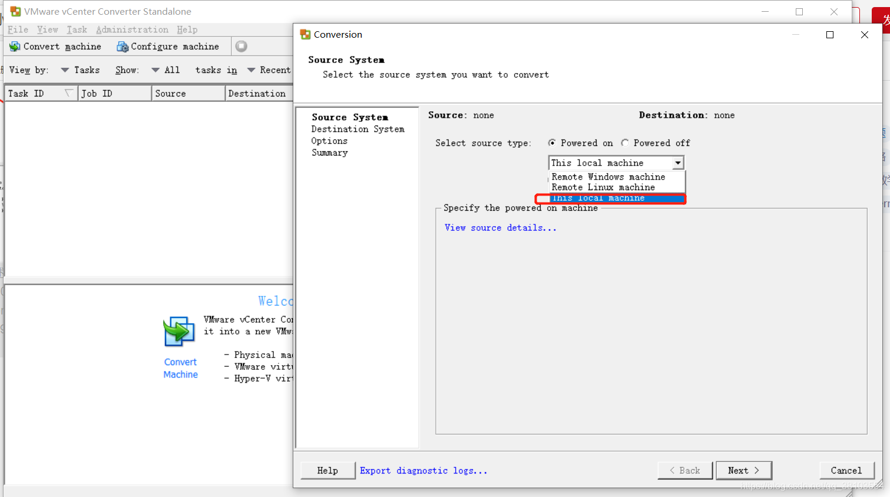890x497 pixels.
Task: Click Configure machine toolbar label
Action: pos(175,47)
